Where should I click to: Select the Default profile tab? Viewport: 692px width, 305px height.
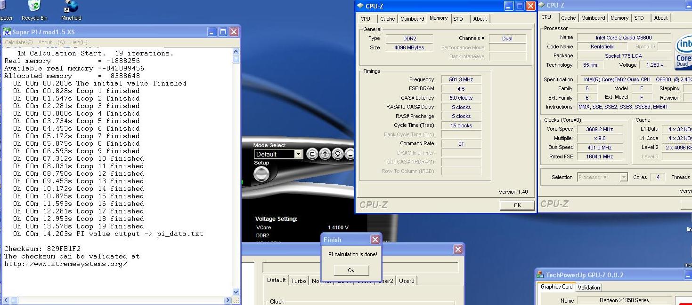[x=277, y=280]
